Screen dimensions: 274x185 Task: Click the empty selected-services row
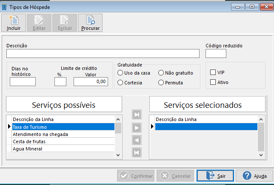[206, 127]
